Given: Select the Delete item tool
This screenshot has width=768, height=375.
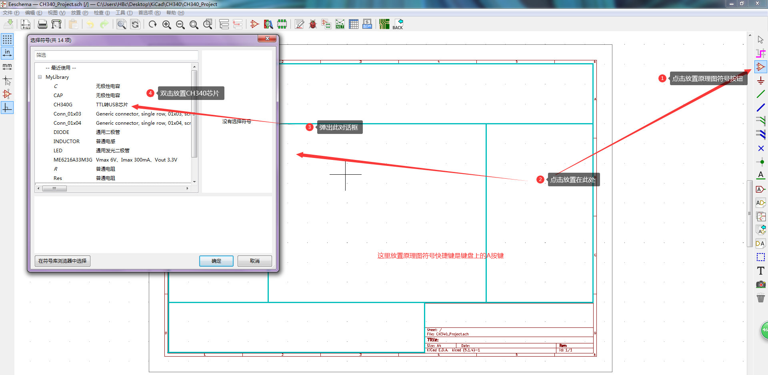Looking at the screenshot, I should pos(761,298).
